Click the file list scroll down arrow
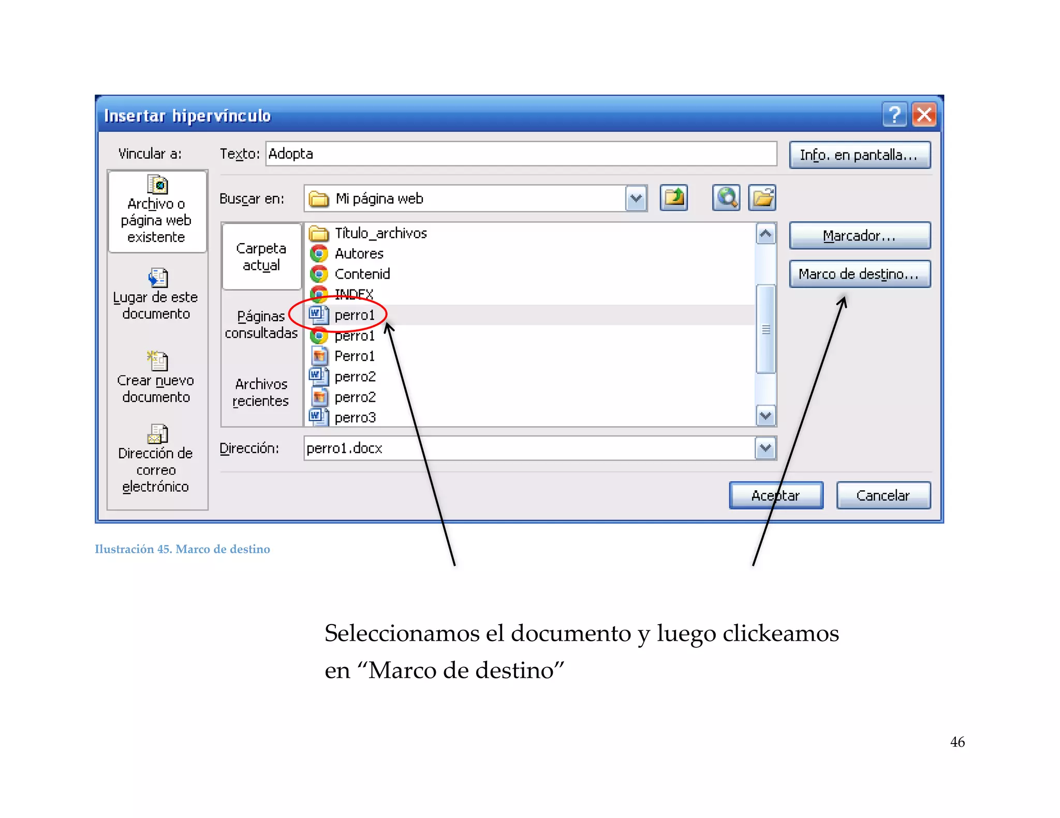 765,416
